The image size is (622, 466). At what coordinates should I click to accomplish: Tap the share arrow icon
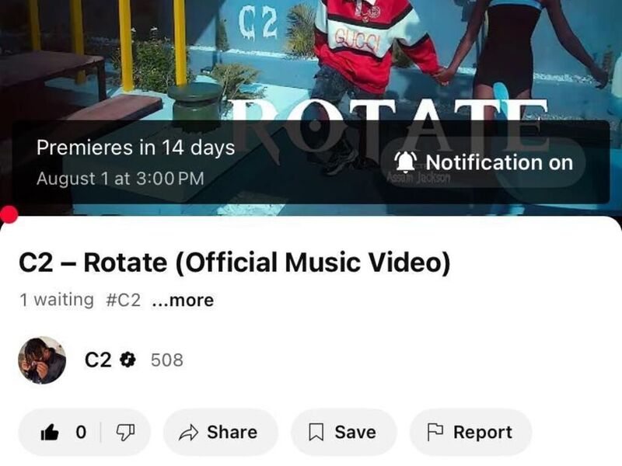pyautogui.click(x=188, y=433)
